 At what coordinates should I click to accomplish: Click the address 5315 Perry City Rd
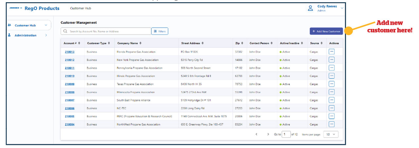[192, 60]
